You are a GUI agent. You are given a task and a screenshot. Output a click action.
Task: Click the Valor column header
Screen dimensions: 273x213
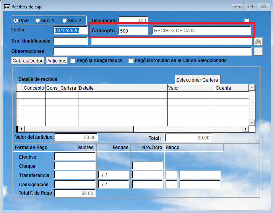(191, 88)
